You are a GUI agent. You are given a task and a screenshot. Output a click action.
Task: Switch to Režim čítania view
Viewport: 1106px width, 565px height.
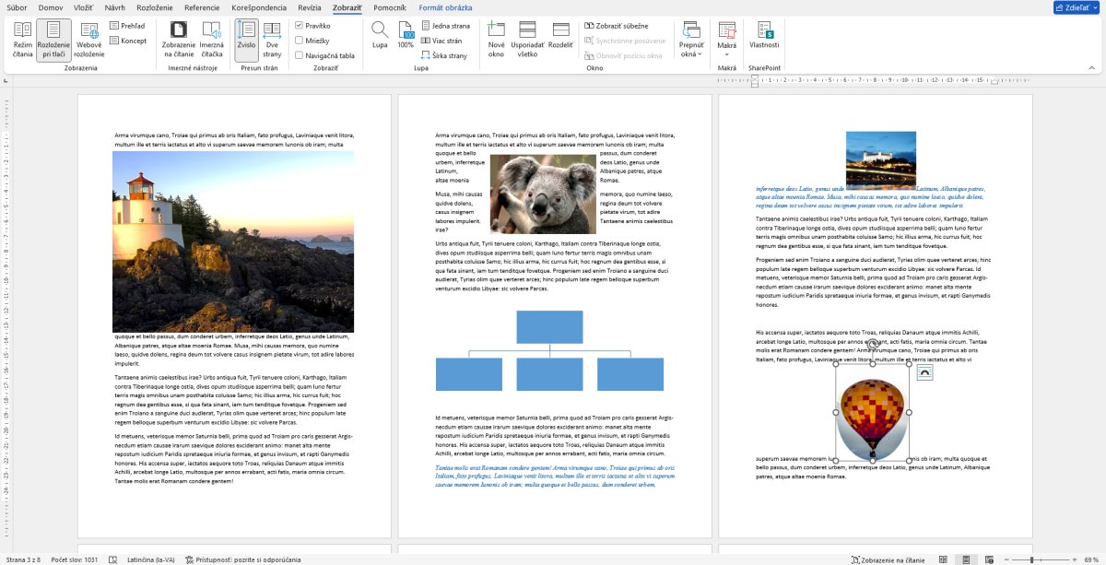pos(23,39)
